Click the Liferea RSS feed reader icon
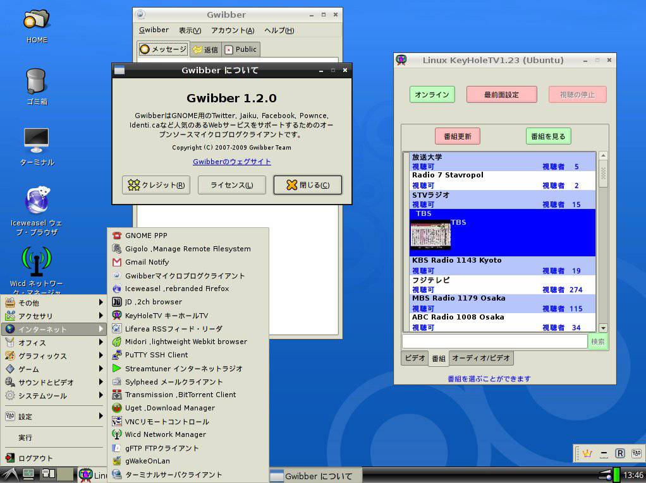This screenshot has height=483, width=646. tap(117, 328)
